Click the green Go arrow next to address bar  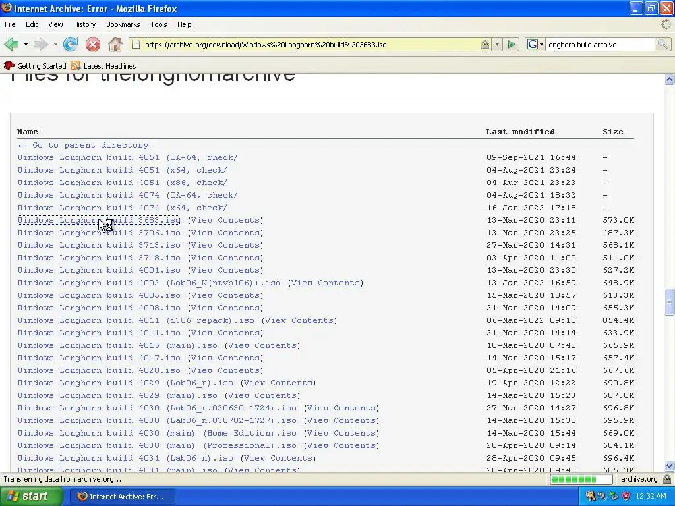point(512,44)
